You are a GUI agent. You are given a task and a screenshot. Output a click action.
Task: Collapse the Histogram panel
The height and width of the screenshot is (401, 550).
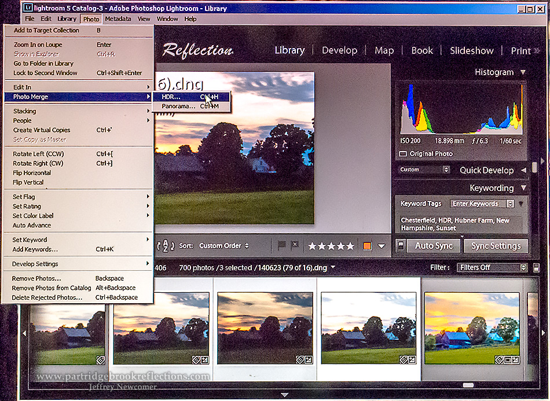click(x=523, y=72)
